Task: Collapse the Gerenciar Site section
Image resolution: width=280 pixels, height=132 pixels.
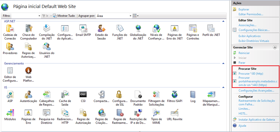Action: 275,47
